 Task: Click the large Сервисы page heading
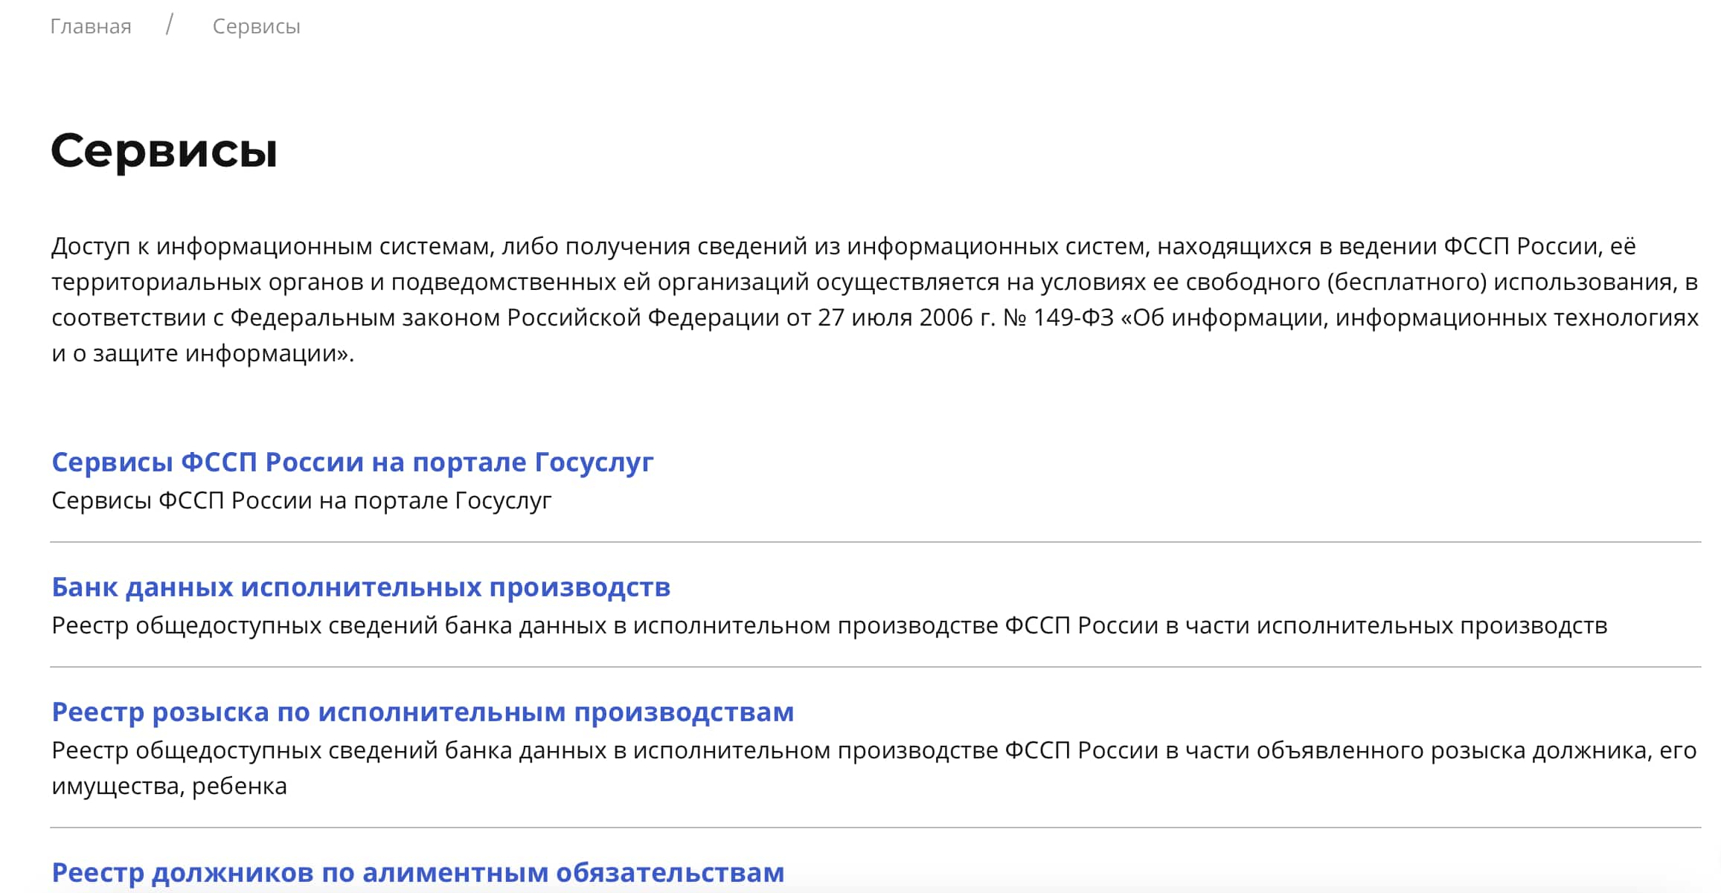(164, 150)
